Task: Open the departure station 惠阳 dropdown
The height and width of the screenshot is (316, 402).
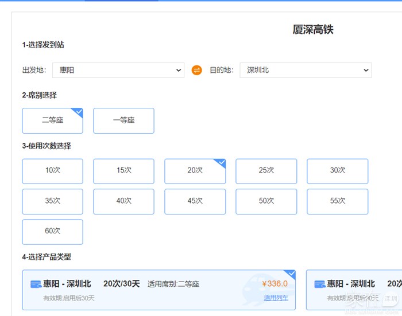Action: click(x=118, y=70)
